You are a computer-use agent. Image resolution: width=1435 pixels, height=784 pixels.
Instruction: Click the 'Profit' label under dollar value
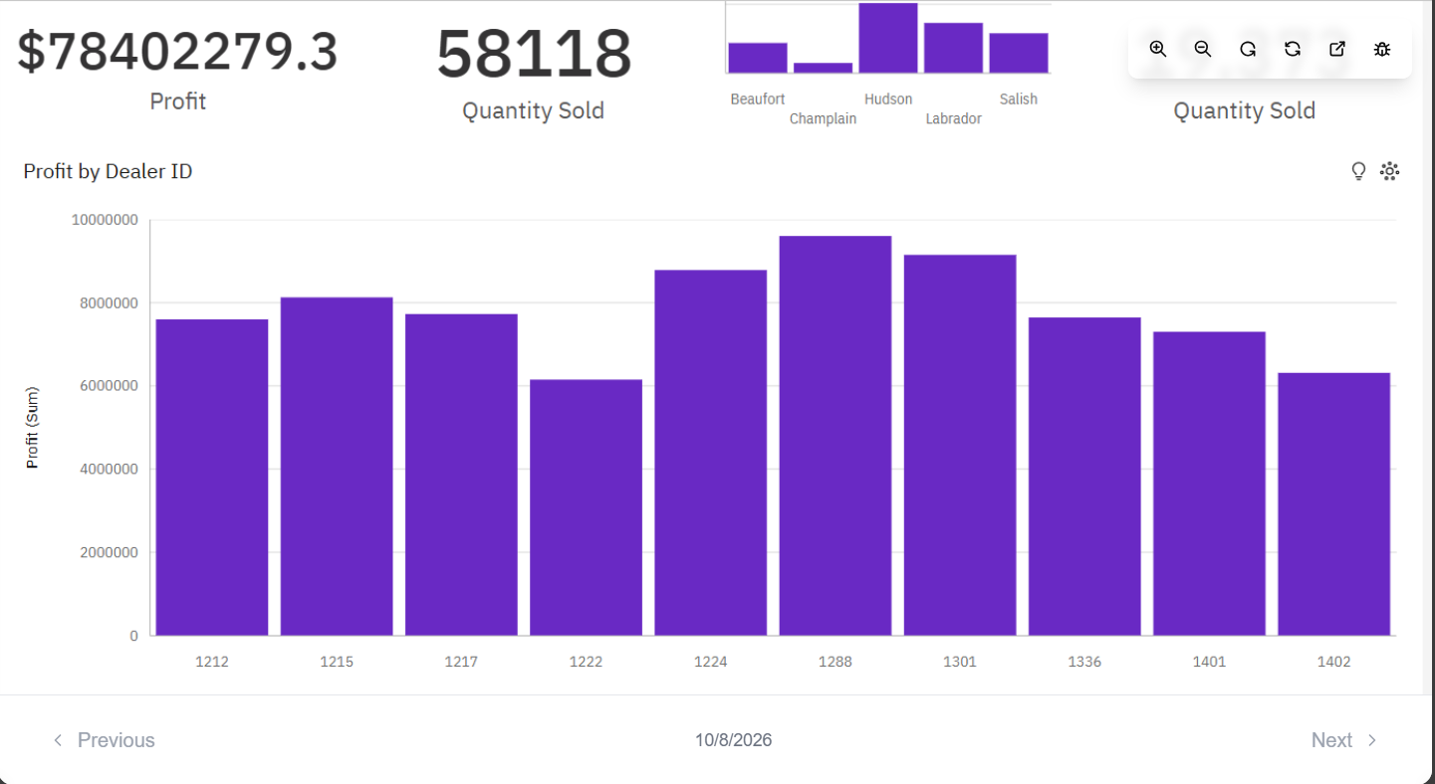(x=178, y=100)
